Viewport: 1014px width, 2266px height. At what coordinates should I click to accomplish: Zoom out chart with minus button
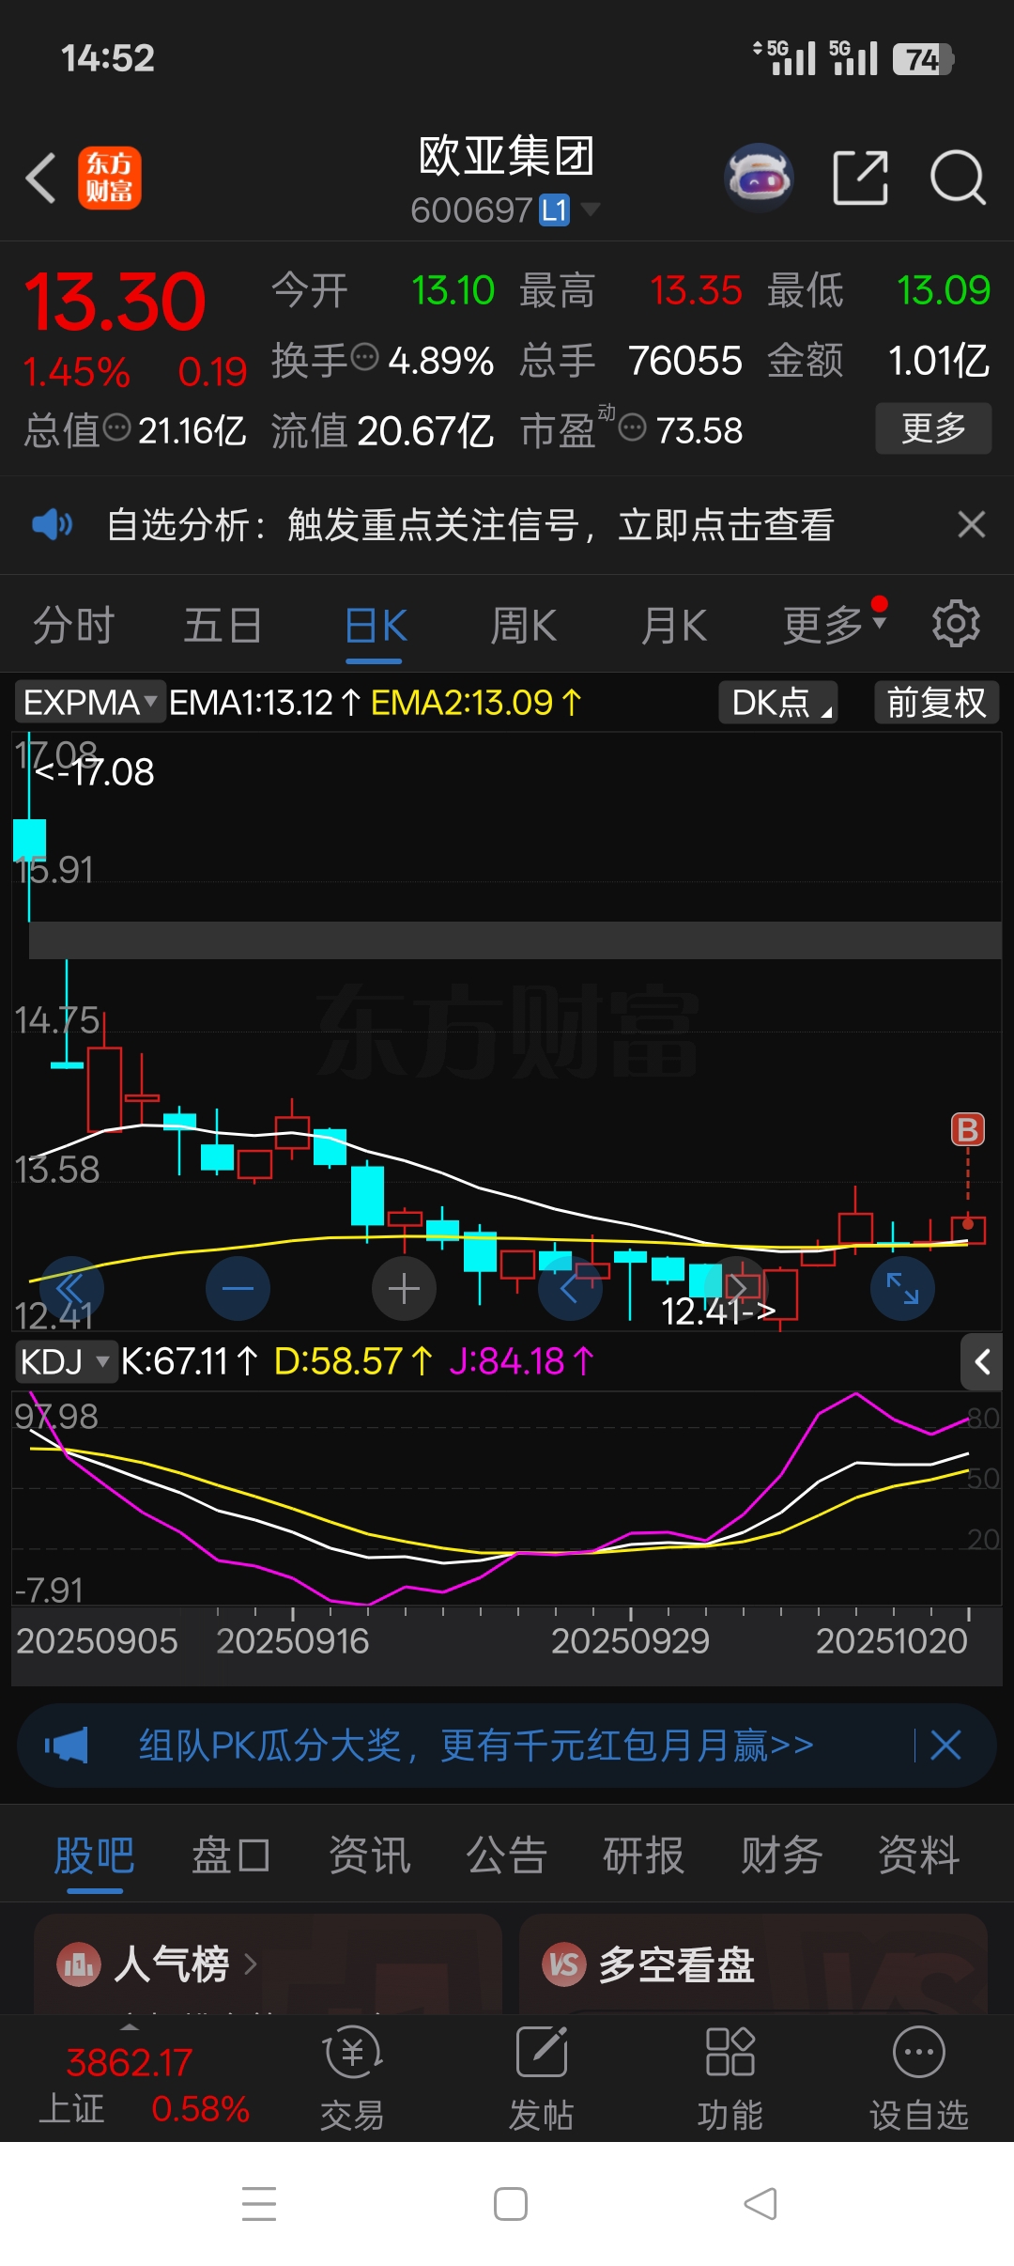coord(238,1288)
